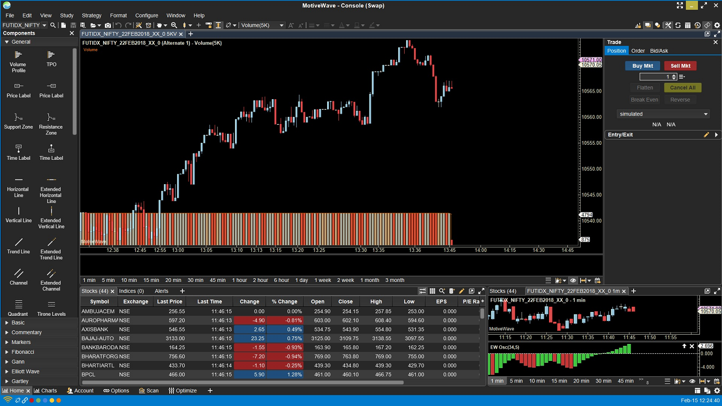
Task: Open the Study menu
Action: (x=67, y=16)
